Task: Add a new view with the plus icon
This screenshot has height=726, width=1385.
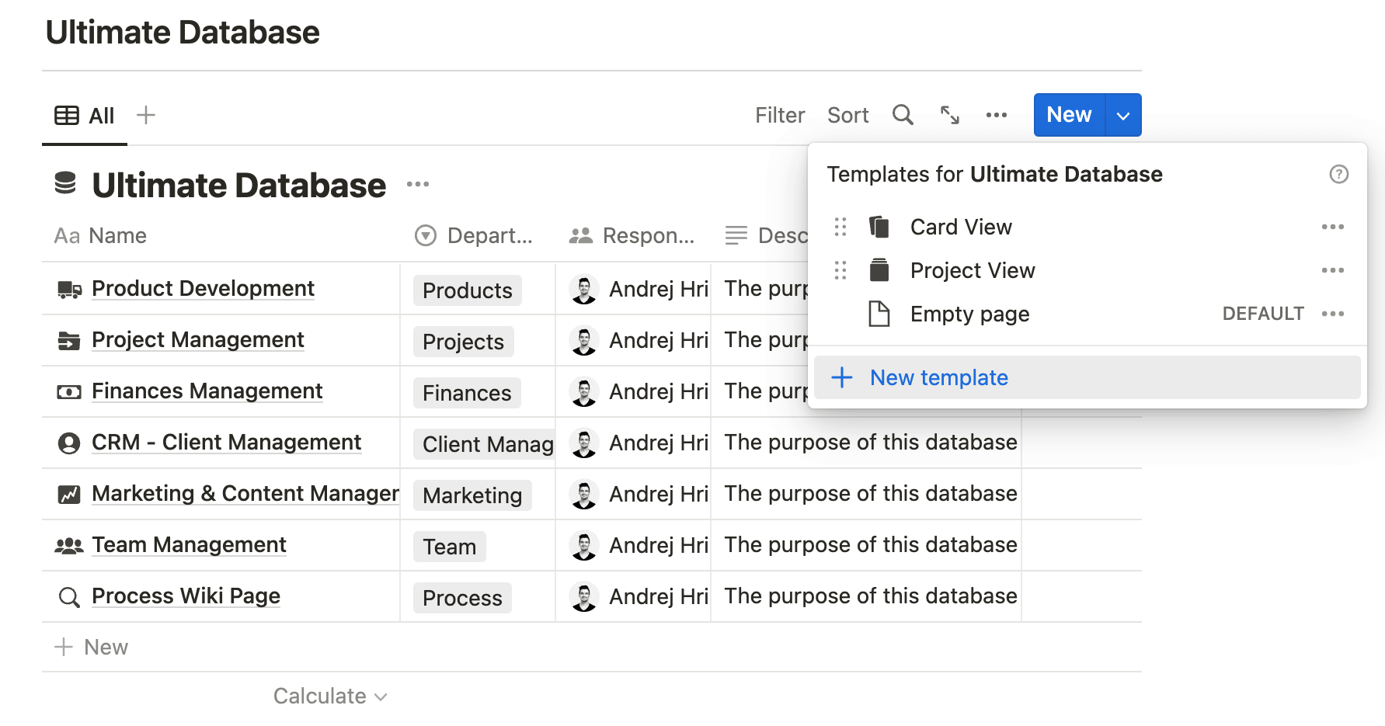Action: 145,114
